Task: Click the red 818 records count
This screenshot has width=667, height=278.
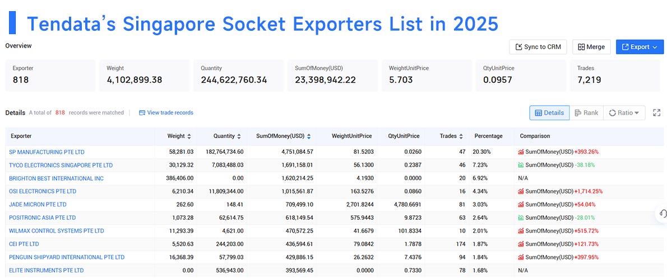Action: click(60, 112)
